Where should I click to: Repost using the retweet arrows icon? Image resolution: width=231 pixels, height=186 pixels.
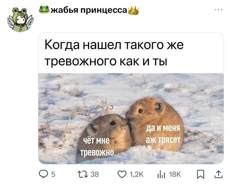83,174
